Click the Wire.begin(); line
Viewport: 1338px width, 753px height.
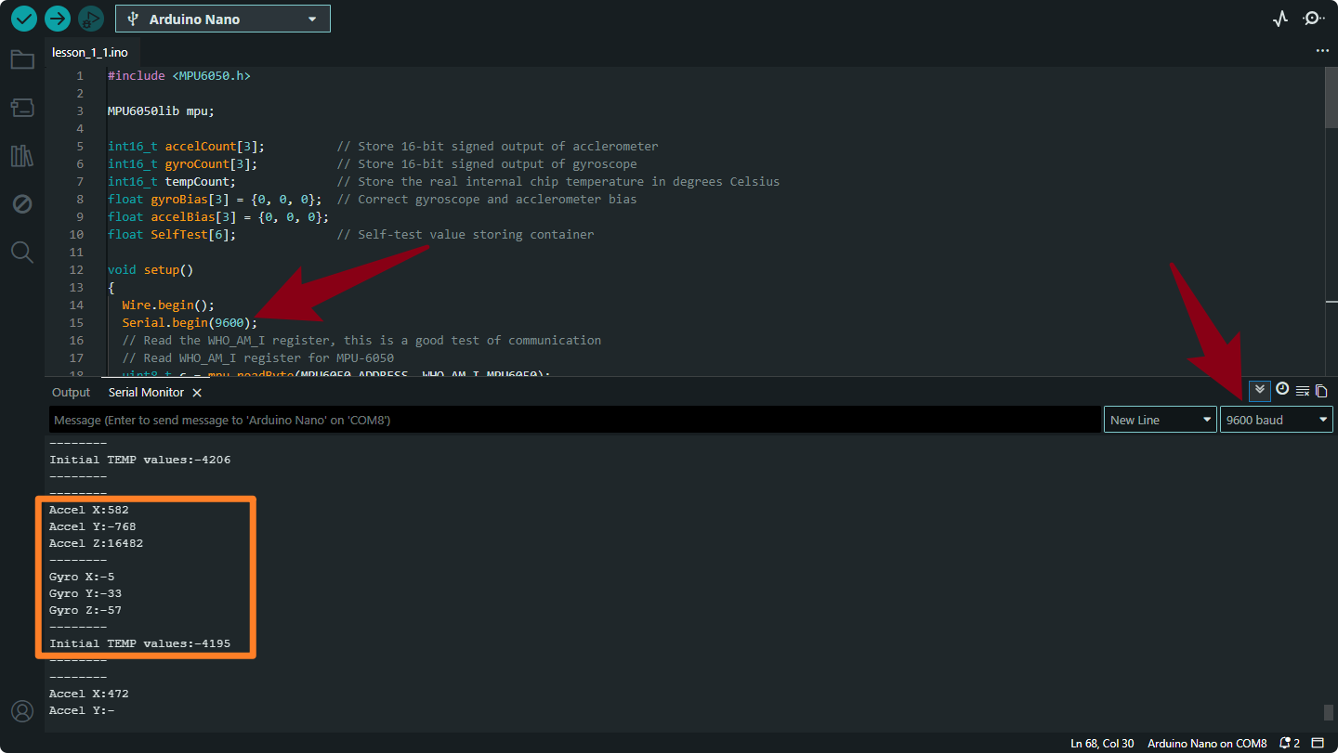(x=168, y=305)
